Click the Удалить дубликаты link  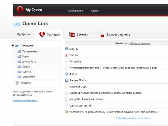tap(25, 100)
